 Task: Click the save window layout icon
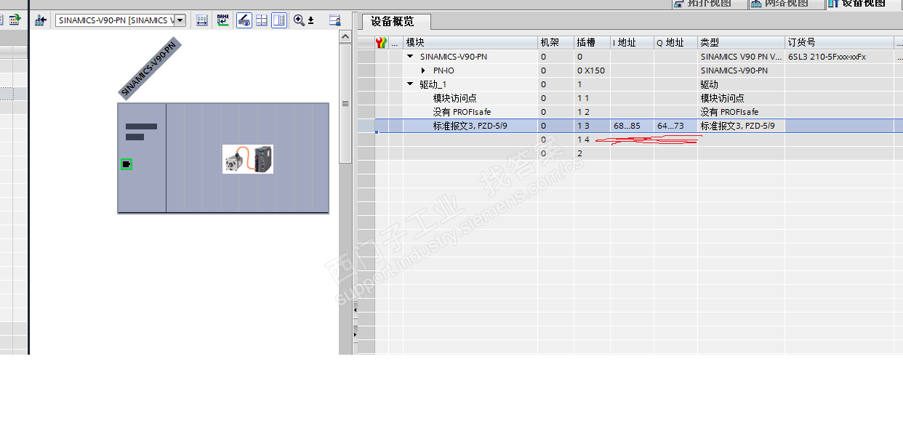(335, 20)
